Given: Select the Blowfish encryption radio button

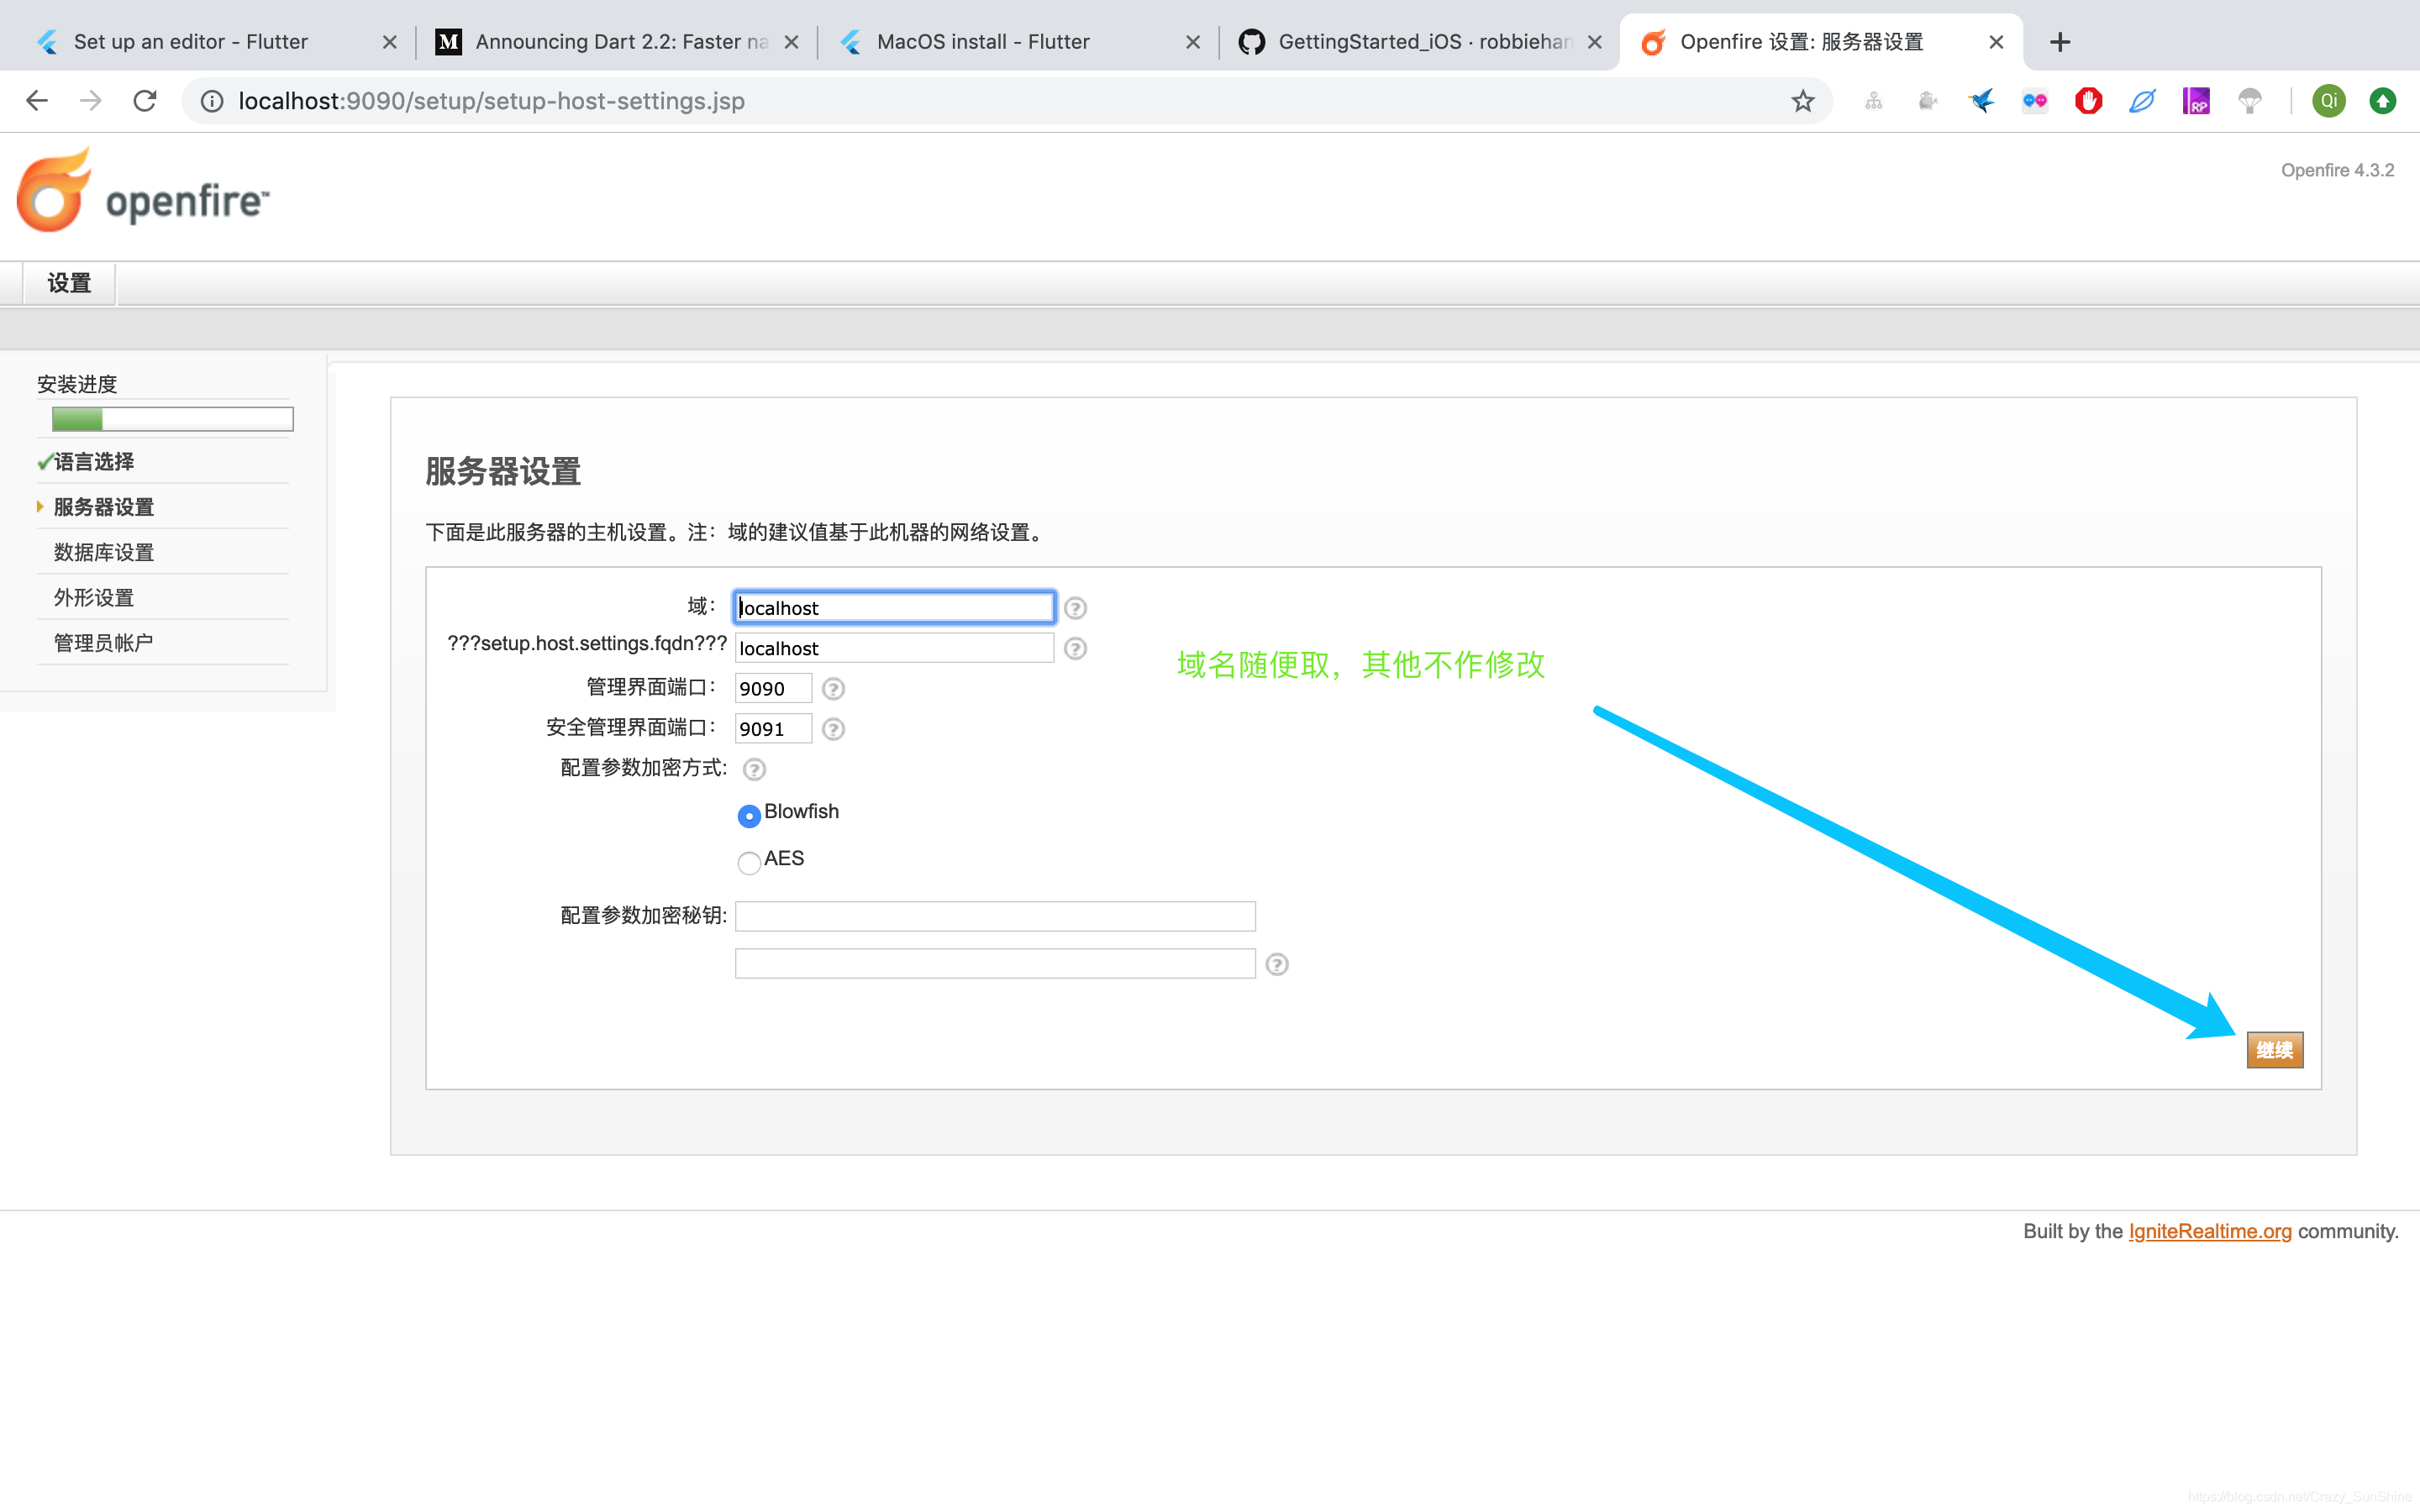Looking at the screenshot, I should 749,816.
